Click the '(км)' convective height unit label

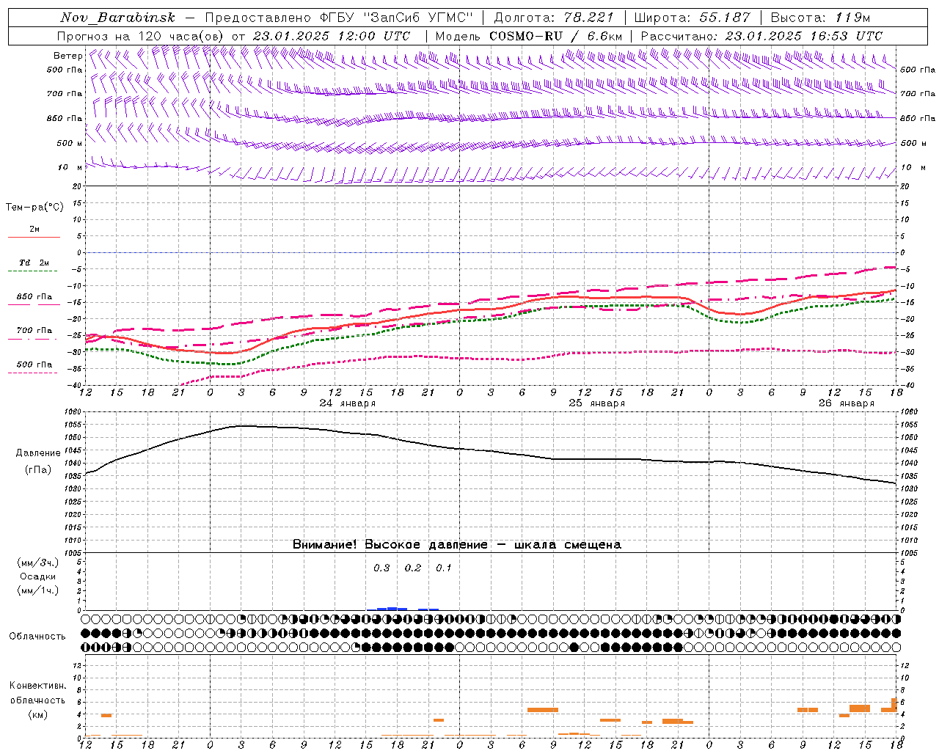[x=38, y=714]
